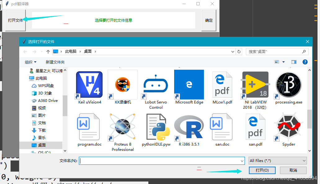Click the file list vertical scrollbar thumb
Screen dimensions: 320x184
309,119
